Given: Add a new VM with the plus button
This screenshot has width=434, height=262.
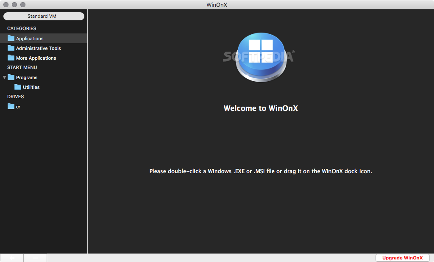Looking at the screenshot, I should coord(12,258).
